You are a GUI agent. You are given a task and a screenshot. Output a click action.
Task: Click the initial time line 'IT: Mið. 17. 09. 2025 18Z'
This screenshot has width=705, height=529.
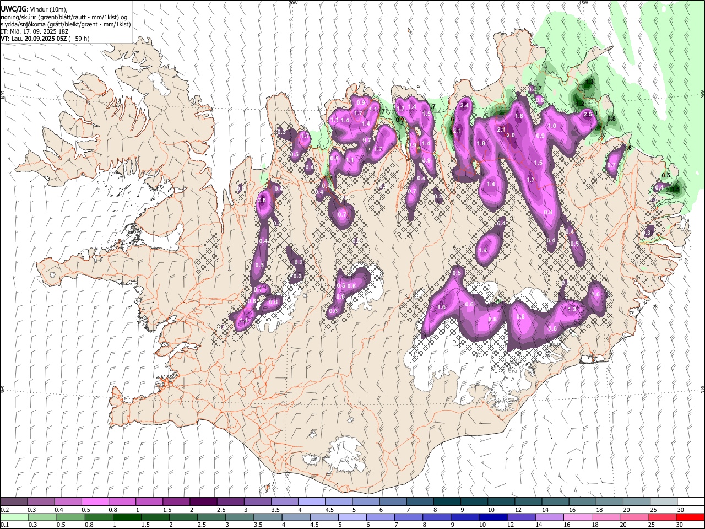pos(34,31)
